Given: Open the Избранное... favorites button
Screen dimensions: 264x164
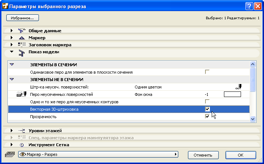Looking at the screenshot, I should (23, 18).
